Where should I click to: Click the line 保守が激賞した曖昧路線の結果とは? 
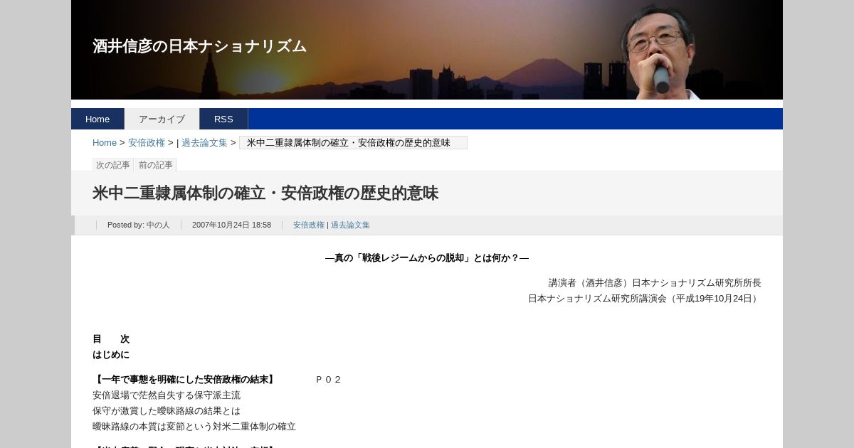[x=167, y=411]
